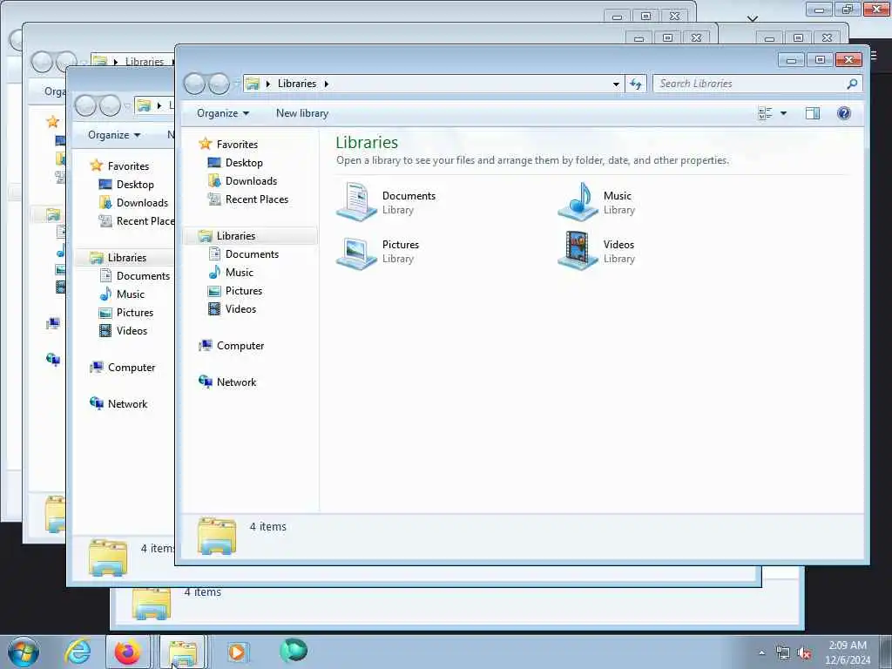Image resolution: width=892 pixels, height=669 pixels.
Task: Open Windows Explorer help
Action: click(x=843, y=113)
